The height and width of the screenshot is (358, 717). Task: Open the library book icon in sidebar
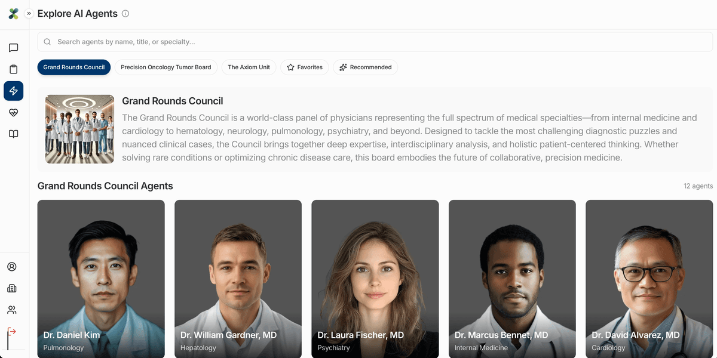click(13, 134)
